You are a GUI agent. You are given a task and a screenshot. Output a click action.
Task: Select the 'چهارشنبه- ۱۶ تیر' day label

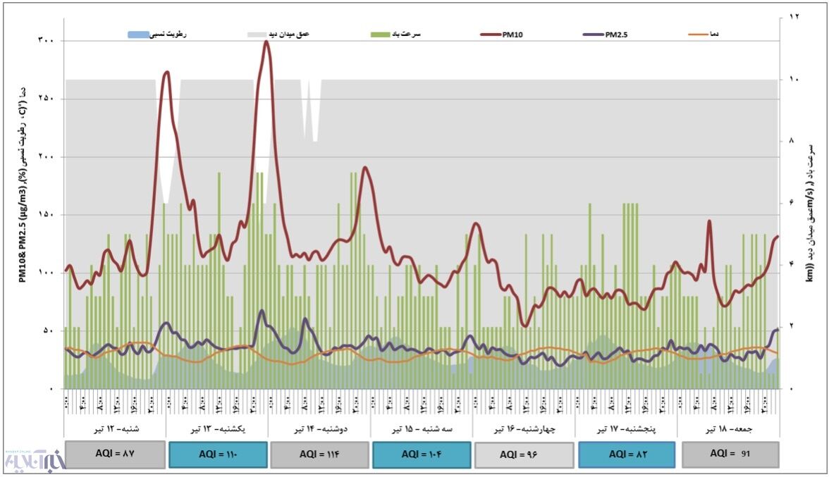(525, 430)
